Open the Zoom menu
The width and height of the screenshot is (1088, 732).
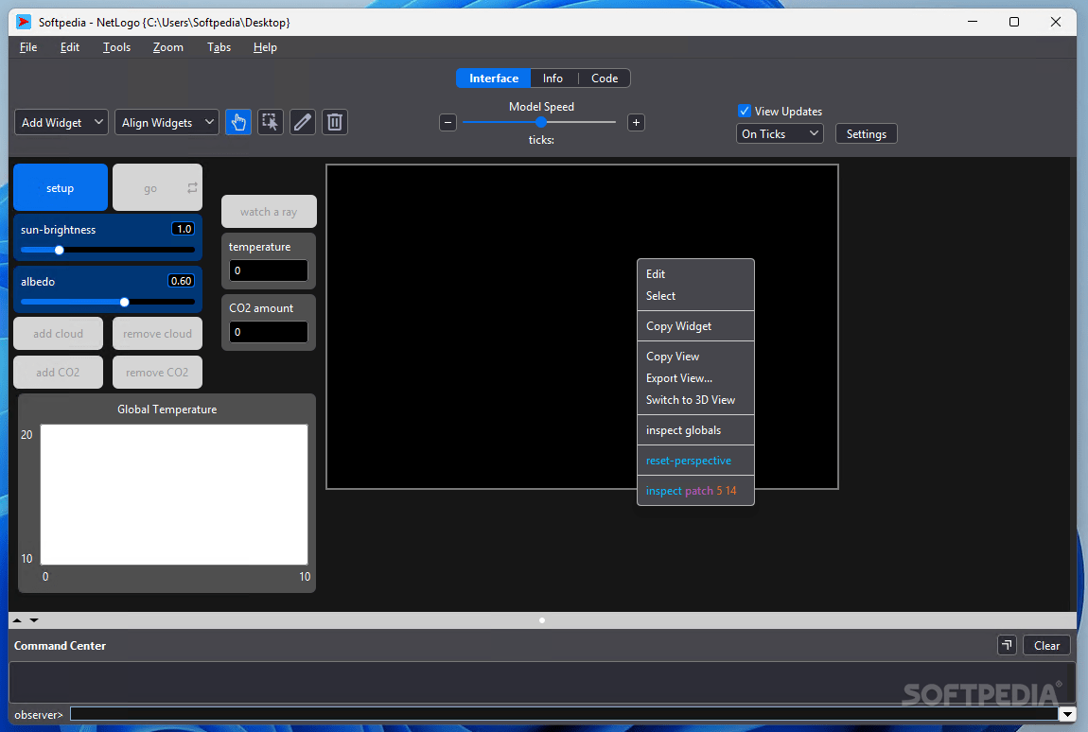(167, 47)
